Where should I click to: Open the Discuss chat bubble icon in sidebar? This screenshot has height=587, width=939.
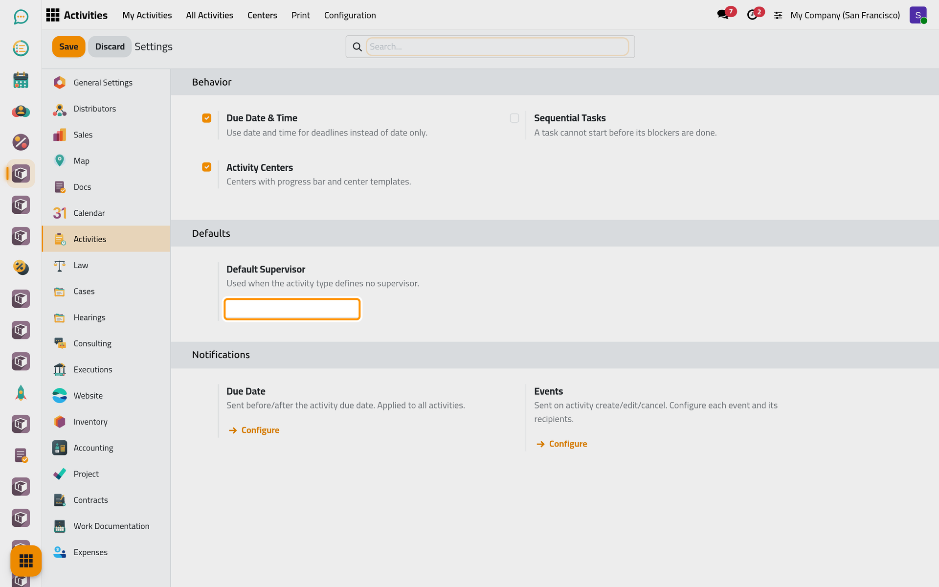coord(21,17)
